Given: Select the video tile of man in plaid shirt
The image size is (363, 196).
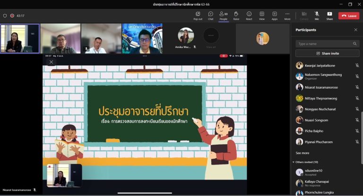Looking at the screenshot, I should (x=60, y=39).
